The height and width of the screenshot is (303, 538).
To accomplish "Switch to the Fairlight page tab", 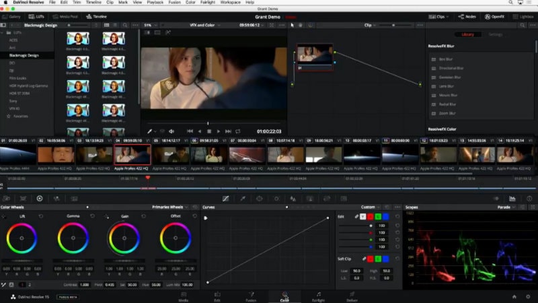I will coord(318,296).
